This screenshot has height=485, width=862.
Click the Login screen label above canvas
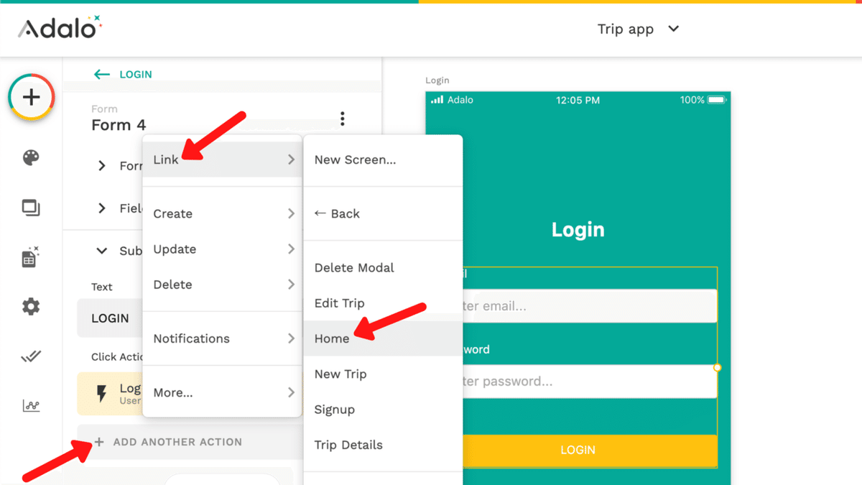pyautogui.click(x=437, y=80)
